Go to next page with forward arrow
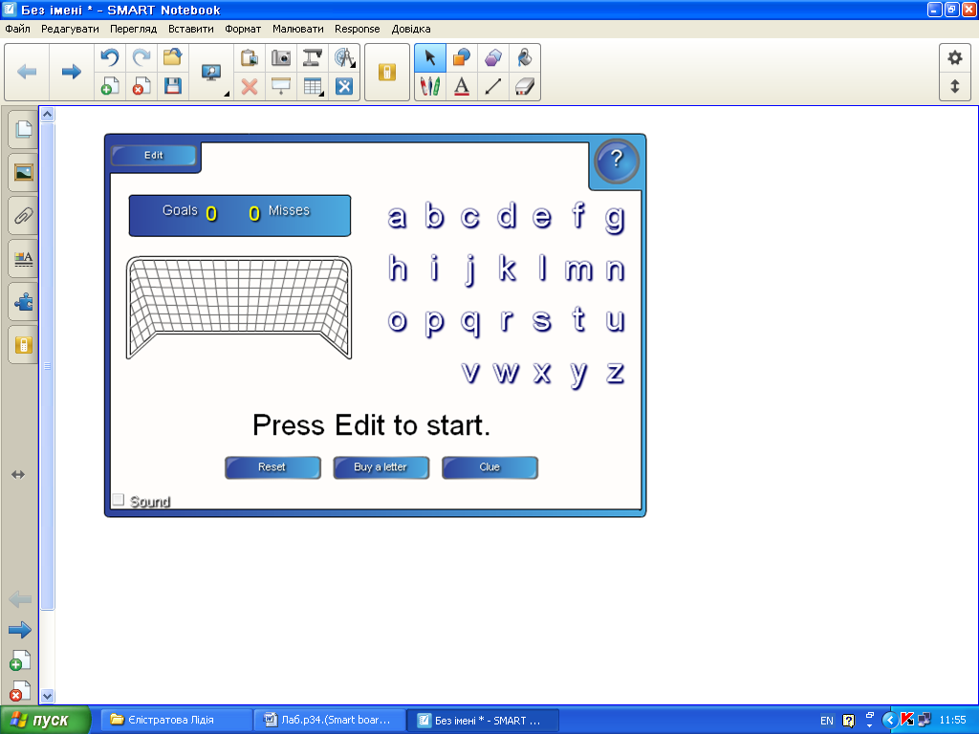 [x=71, y=72]
